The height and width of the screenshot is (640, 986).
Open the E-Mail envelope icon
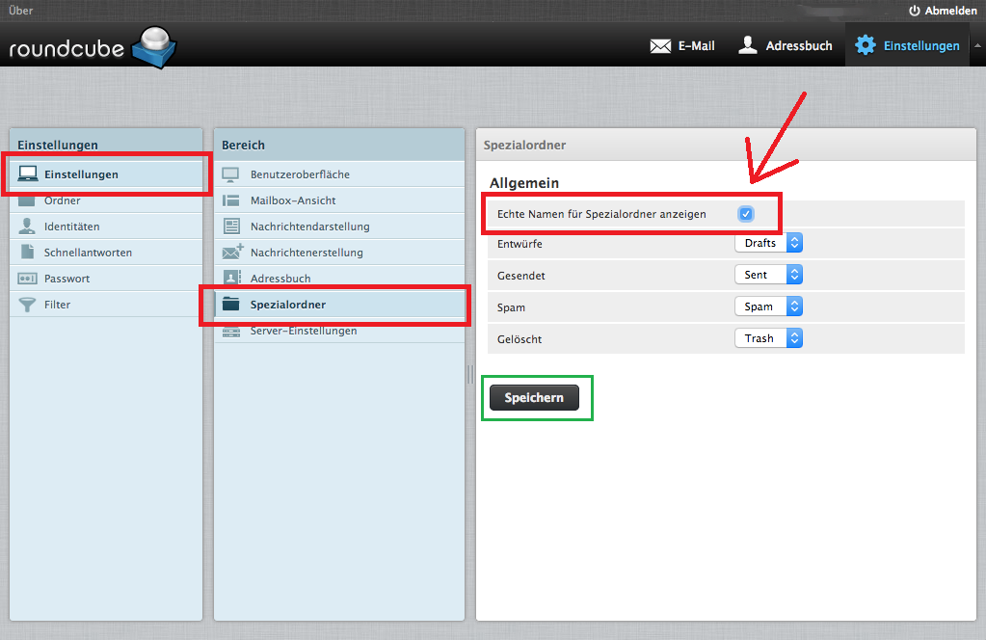660,46
